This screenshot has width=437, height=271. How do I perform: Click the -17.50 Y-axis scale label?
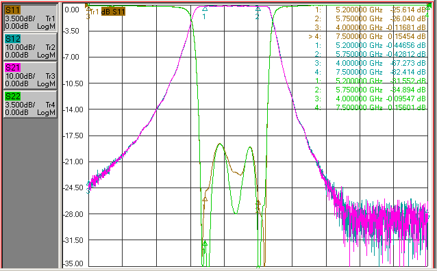click(73, 136)
